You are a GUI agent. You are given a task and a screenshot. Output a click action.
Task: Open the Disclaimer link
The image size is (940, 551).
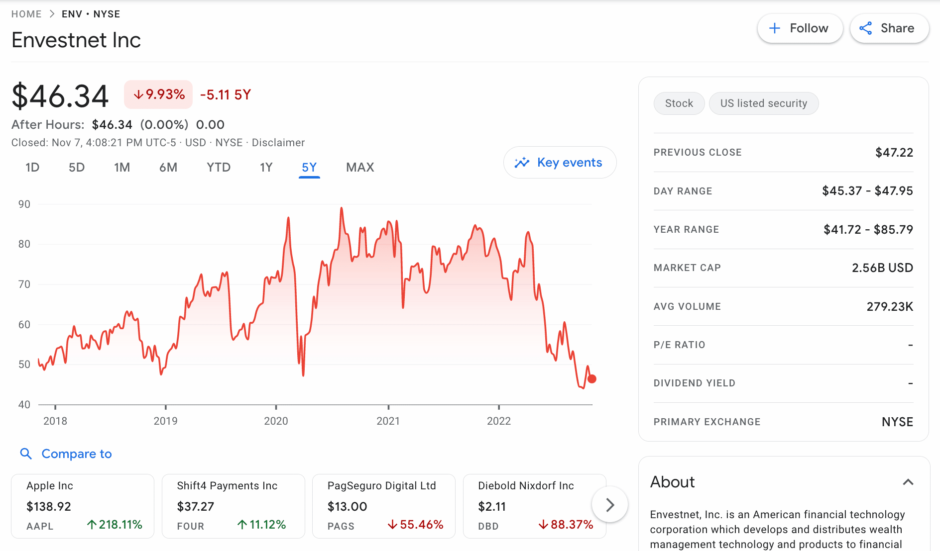coord(278,142)
